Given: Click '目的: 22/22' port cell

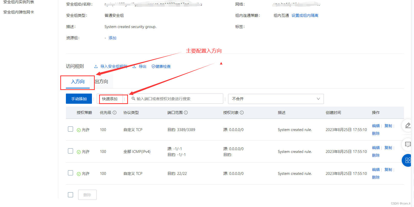Looking at the screenshot, I should [x=177, y=174].
